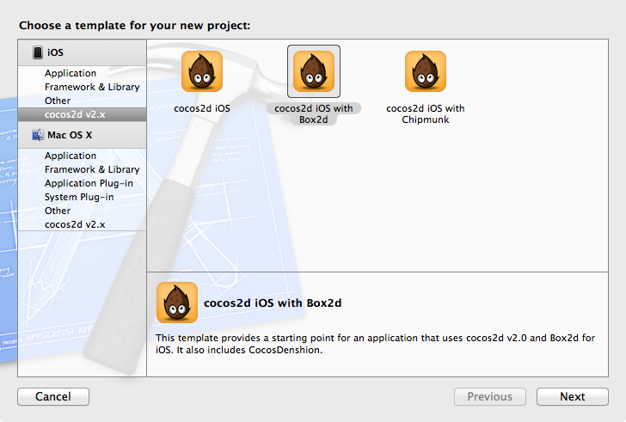Click the Previous button
The height and width of the screenshot is (422, 626).
click(x=490, y=396)
